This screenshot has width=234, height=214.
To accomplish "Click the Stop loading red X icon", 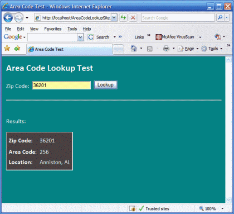I will 133,18.
